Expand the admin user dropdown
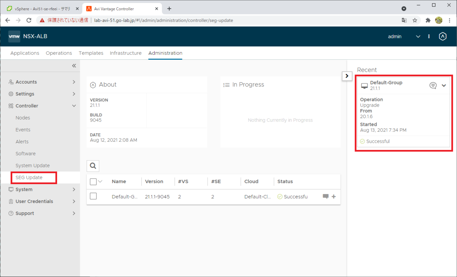The image size is (457, 277). click(x=418, y=37)
